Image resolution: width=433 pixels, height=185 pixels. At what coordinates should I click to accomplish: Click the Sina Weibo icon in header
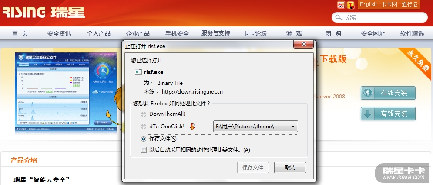tap(341, 5)
